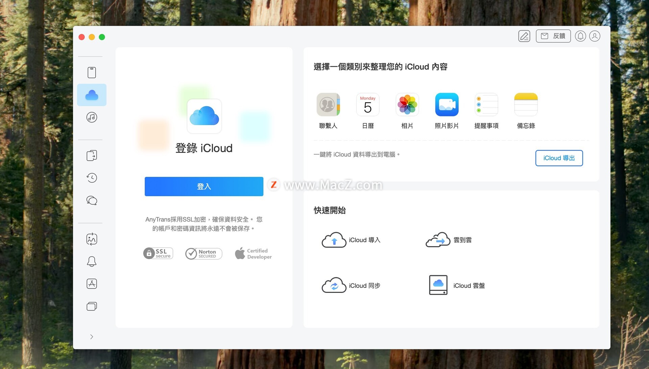This screenshot has width=649, height=369.
Task: Maximize the window with the green button
Action: click(x=102, y=37)
